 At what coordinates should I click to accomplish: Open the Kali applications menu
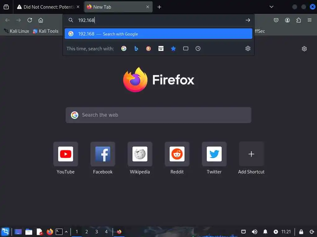click(5, 232)
